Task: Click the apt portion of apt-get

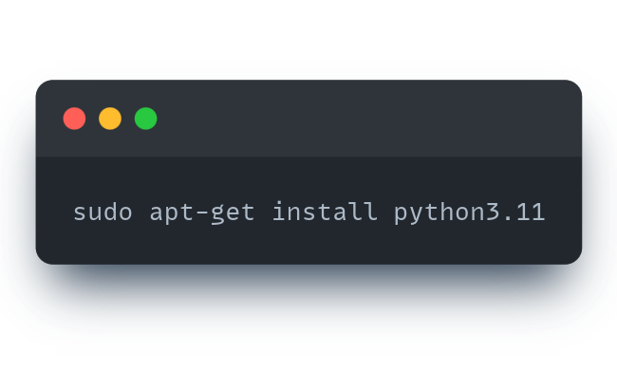Action: (171, 214)
